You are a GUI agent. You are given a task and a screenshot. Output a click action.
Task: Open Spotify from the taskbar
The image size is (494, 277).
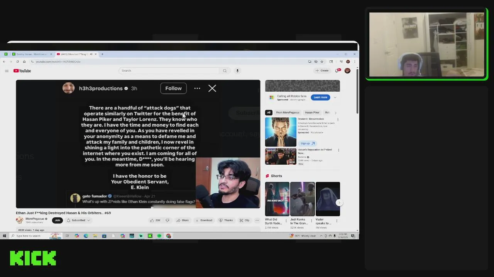159,236
